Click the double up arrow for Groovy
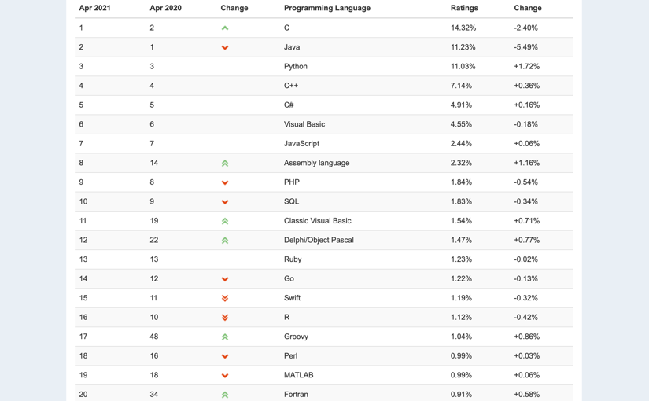 225,337
